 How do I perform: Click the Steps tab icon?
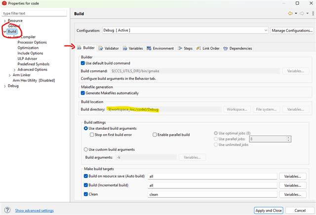pos(180,48)
